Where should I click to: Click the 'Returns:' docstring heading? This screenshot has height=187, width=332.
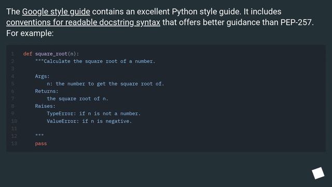[47, 91]
